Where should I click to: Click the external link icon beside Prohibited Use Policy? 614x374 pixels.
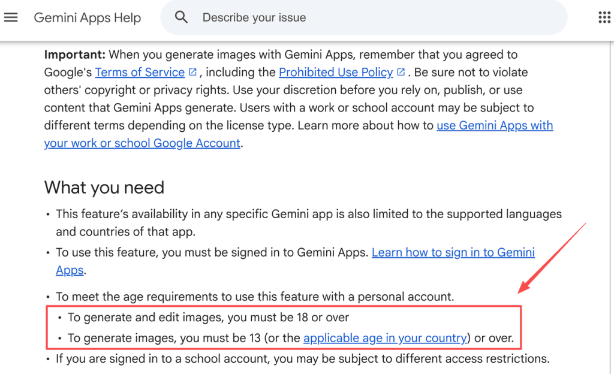point(401,72)
